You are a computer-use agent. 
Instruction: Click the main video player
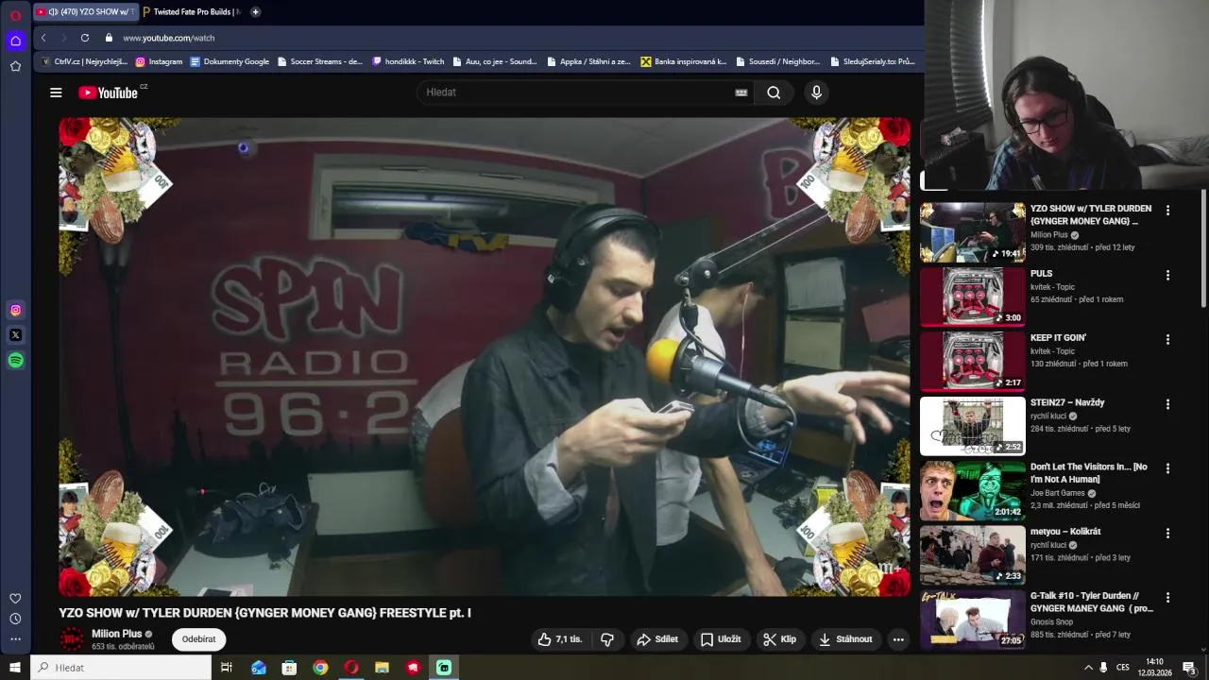[485, 357]
